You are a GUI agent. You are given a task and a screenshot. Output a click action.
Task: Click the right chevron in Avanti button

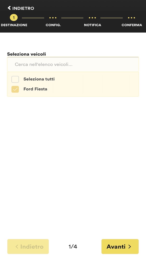(130, 247)
